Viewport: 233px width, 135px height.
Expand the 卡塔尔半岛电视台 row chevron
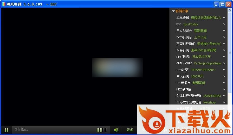click(x=224, y=102)
